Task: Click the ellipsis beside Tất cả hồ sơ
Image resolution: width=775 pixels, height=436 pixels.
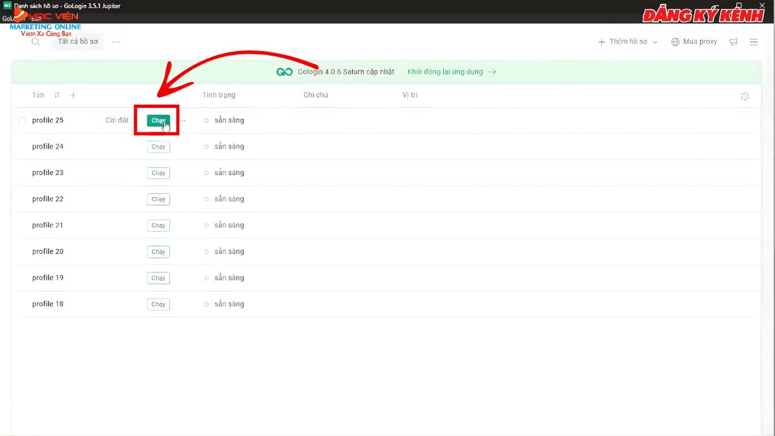Action: coord(116,41)
